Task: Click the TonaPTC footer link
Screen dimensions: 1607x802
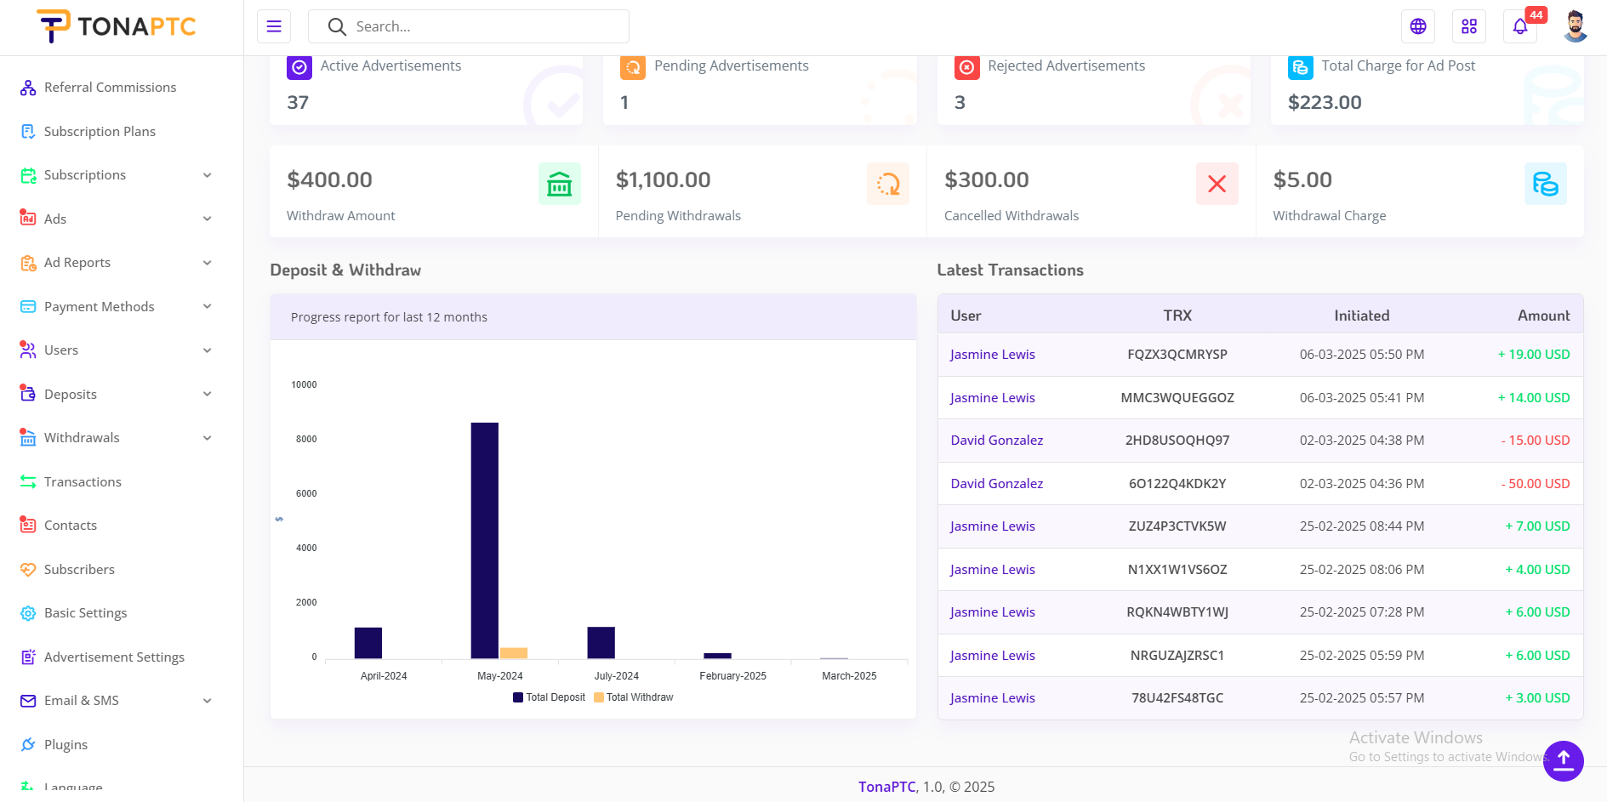Action: [886, 788]
